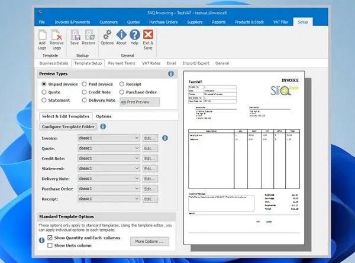The image size is (355, 263).
Task: Select the Quote preview radio button
Action: click(44, 92)
